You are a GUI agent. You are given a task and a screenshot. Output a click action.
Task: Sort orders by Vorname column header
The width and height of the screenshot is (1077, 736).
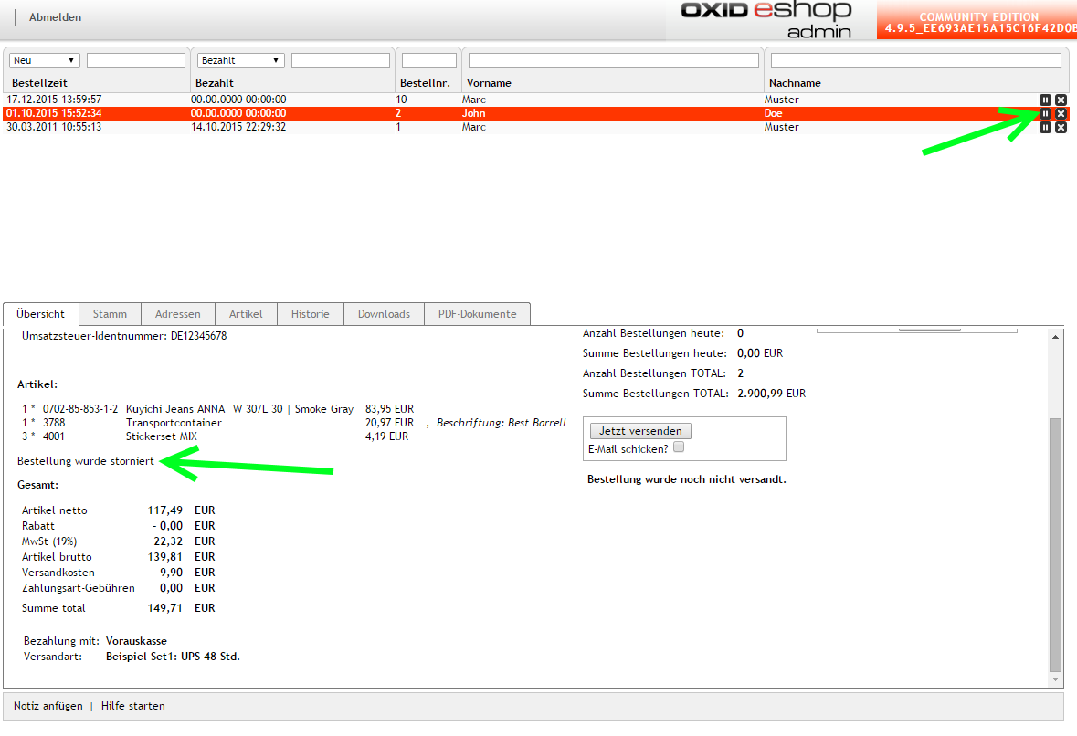pyautogui.click(x=489, y=83)
